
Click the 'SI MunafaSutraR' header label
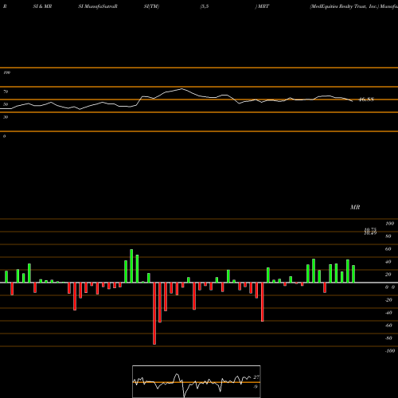[98, 6]
